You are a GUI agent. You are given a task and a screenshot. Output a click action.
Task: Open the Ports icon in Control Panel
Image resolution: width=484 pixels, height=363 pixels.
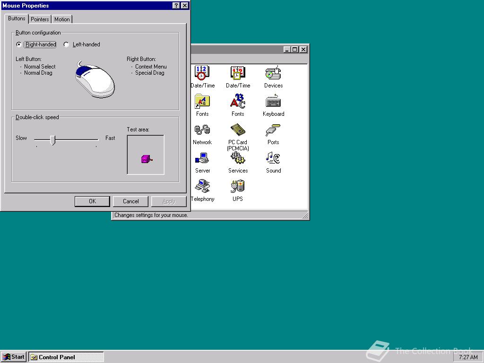(x=273, y=130)
